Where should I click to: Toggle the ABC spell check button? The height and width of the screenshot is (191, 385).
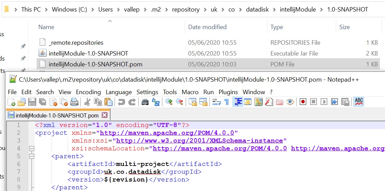(x=359, y=102)
